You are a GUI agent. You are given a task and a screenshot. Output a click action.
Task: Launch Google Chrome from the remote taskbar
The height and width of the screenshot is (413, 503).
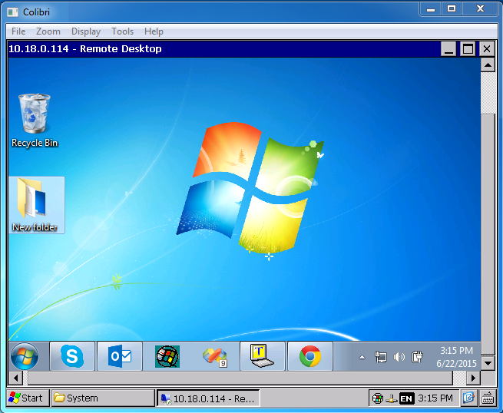[310, 356]
